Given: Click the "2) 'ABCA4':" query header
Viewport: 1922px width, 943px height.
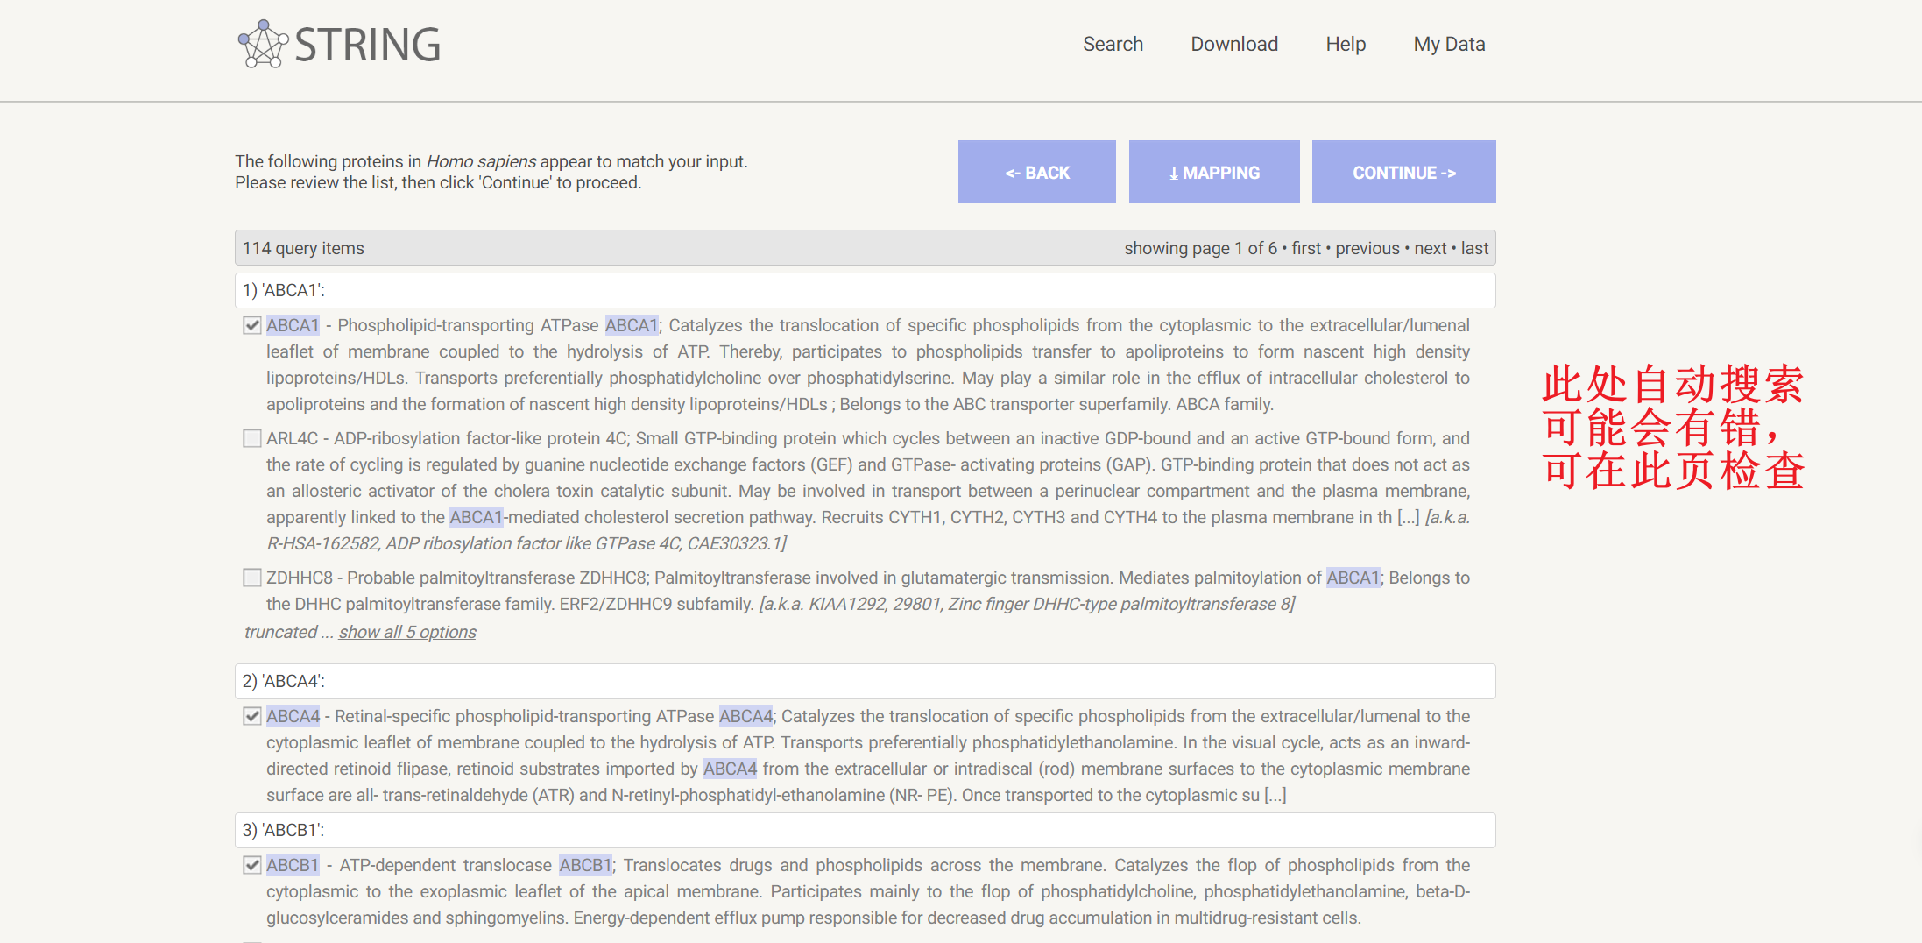Looking at the screenshot, I should pyautogui.click(x=865, y=681).
